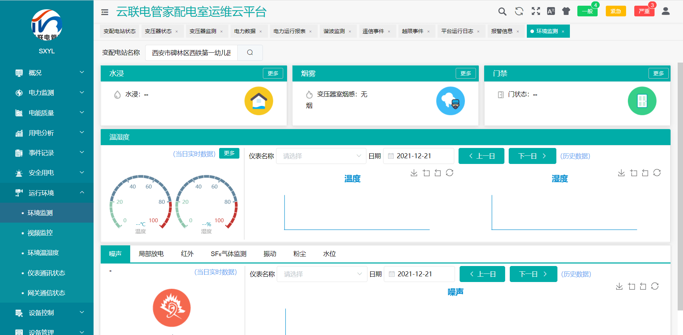The image size is (683, 335).
Task: Open the 仪表名称 dropdown in 温湿度 panel
Action: point(321,156)
